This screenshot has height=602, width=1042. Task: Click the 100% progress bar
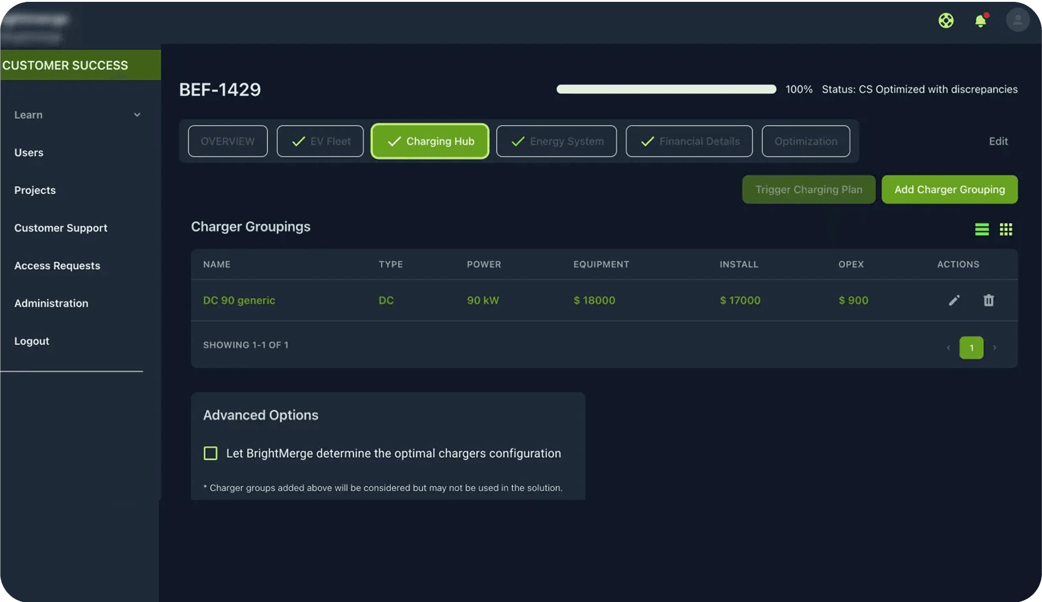tap(666, 90)
